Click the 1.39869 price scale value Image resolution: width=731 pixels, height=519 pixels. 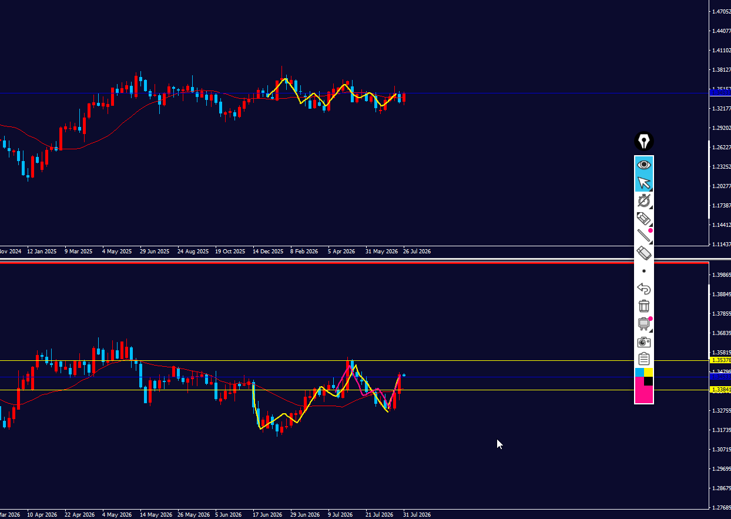coord(721,275)
